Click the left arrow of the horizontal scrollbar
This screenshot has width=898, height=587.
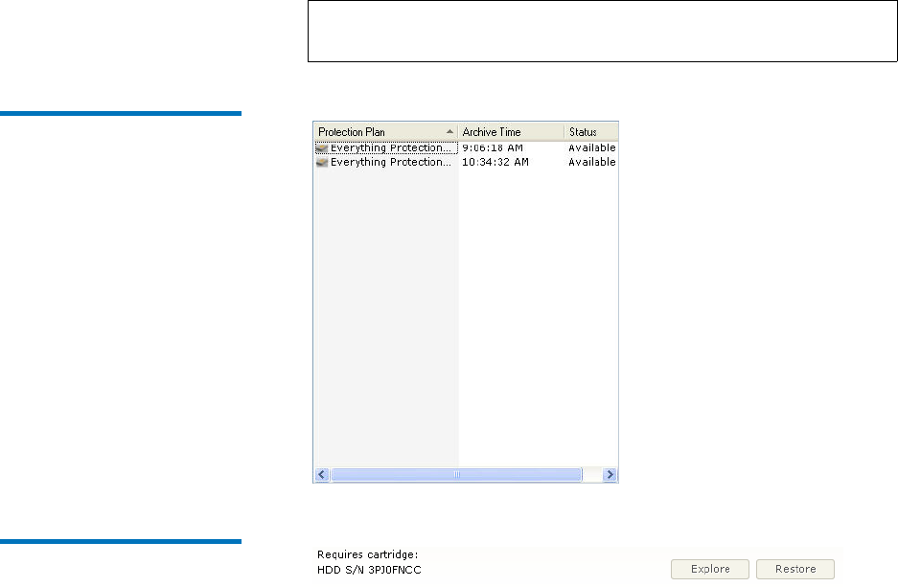(x=322, y=474)
